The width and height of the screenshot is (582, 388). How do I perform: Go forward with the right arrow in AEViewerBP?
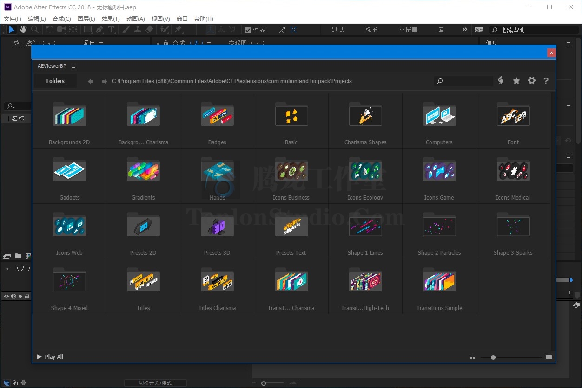(105, 81)
